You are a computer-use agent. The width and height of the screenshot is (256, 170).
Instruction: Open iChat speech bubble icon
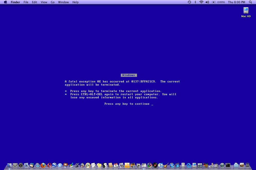tap(60, 165)
